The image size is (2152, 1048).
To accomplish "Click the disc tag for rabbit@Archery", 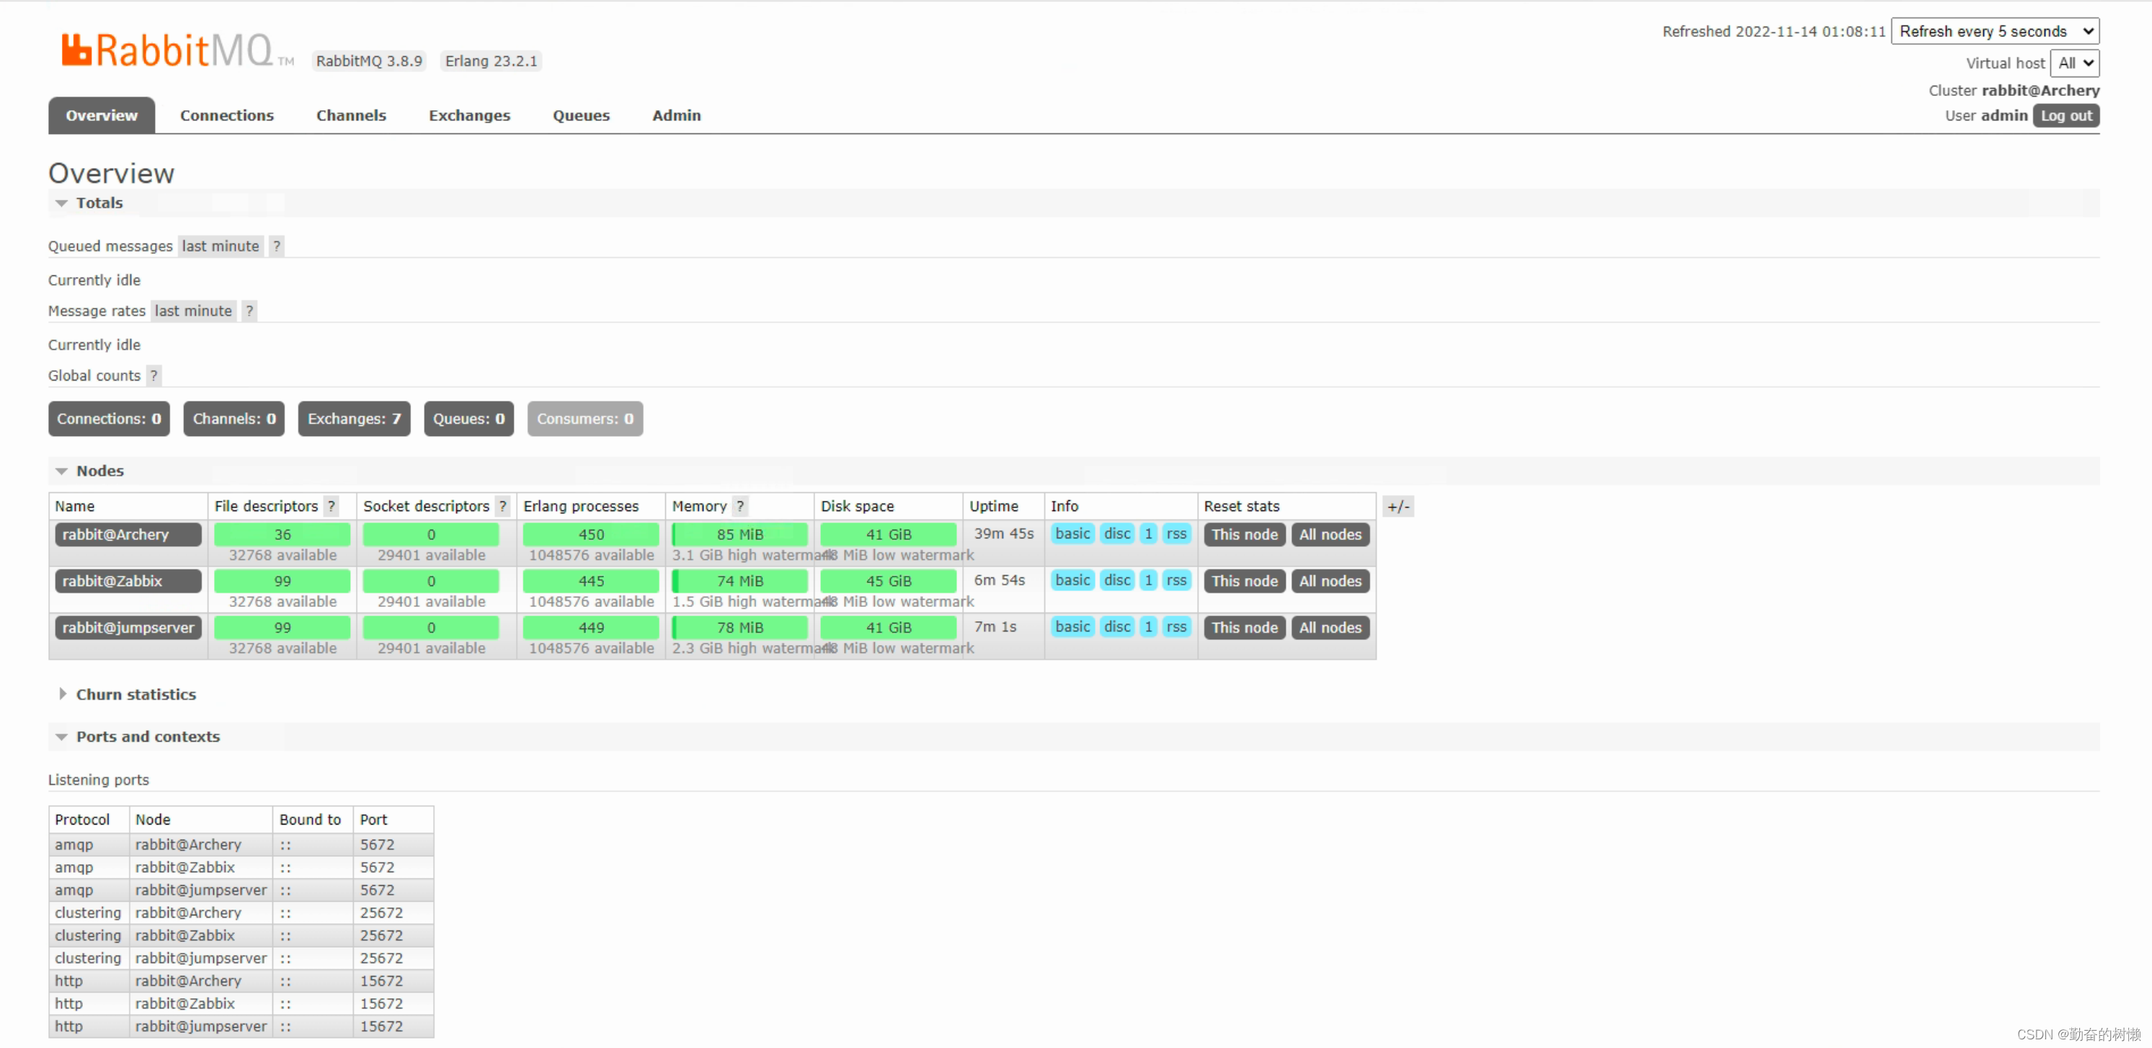I will click(1117, 534).
